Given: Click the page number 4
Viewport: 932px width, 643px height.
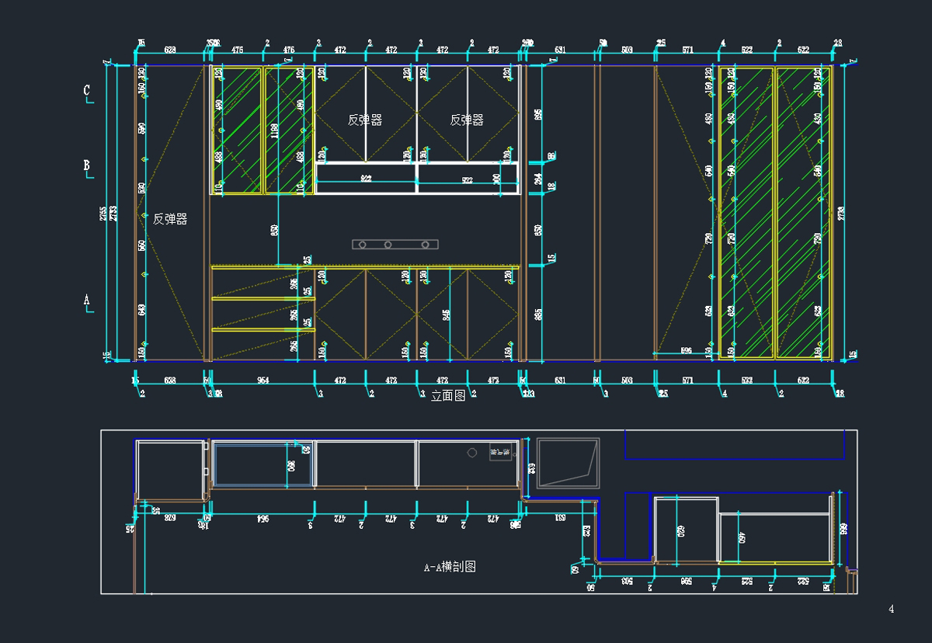Looking at the screenshot, I should [891, 609].
